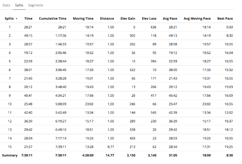Viewport: 242px width, 164px height.
Task: Click the sort arrow beside Splits header
Action: 16,19
